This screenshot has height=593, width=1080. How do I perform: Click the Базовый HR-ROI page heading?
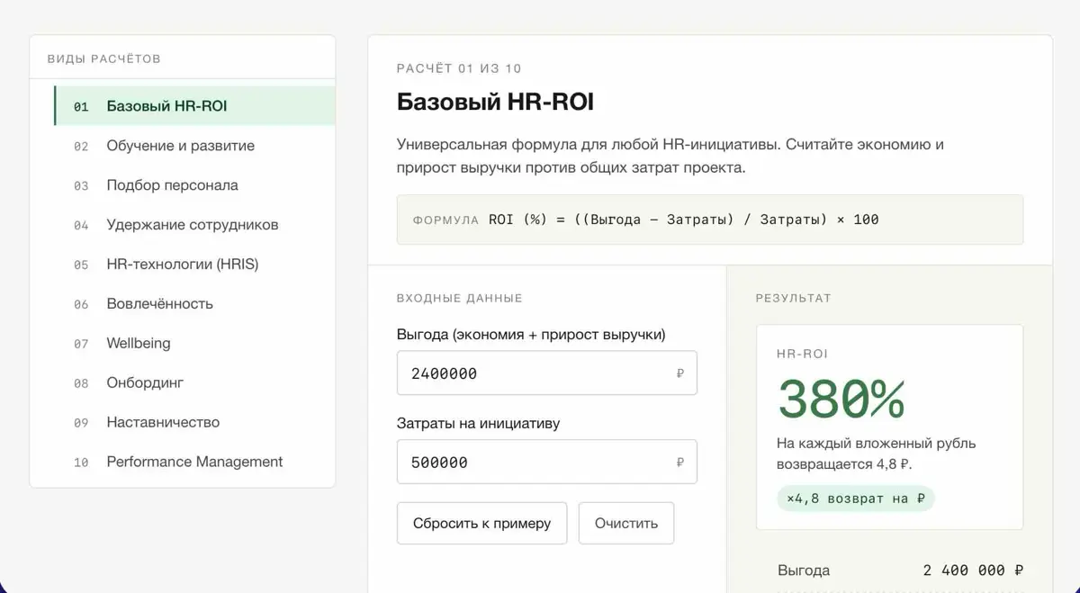pyautogui.click(x=495, y=102)
